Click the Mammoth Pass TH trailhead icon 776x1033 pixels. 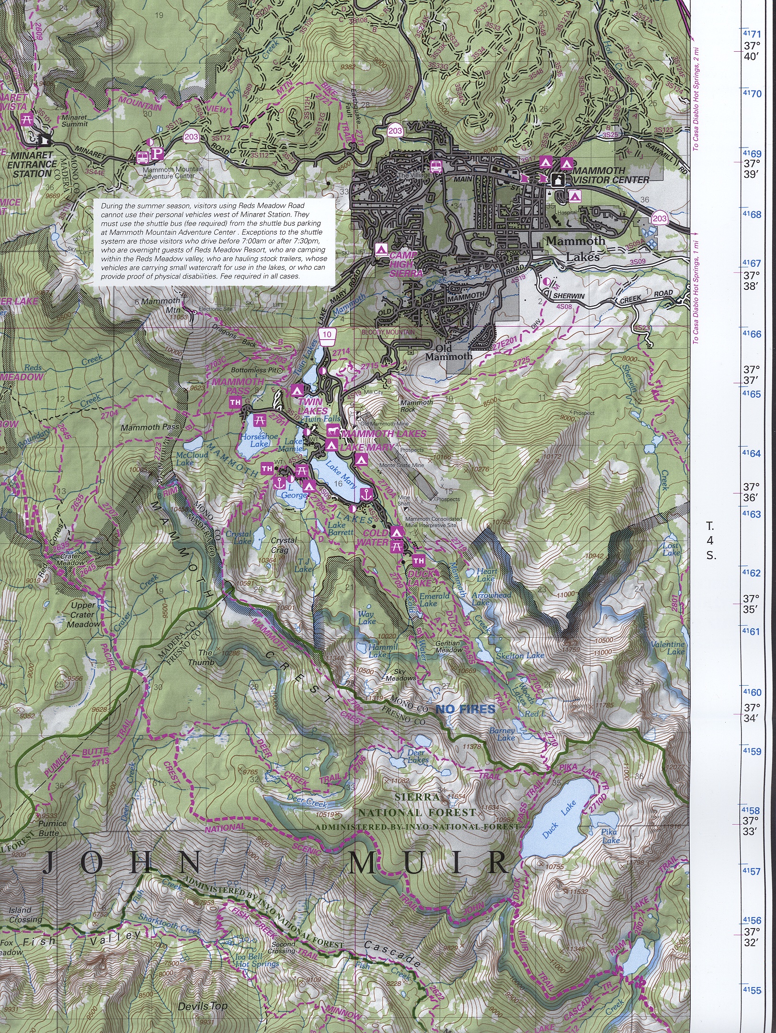click(x=235, y=402)
